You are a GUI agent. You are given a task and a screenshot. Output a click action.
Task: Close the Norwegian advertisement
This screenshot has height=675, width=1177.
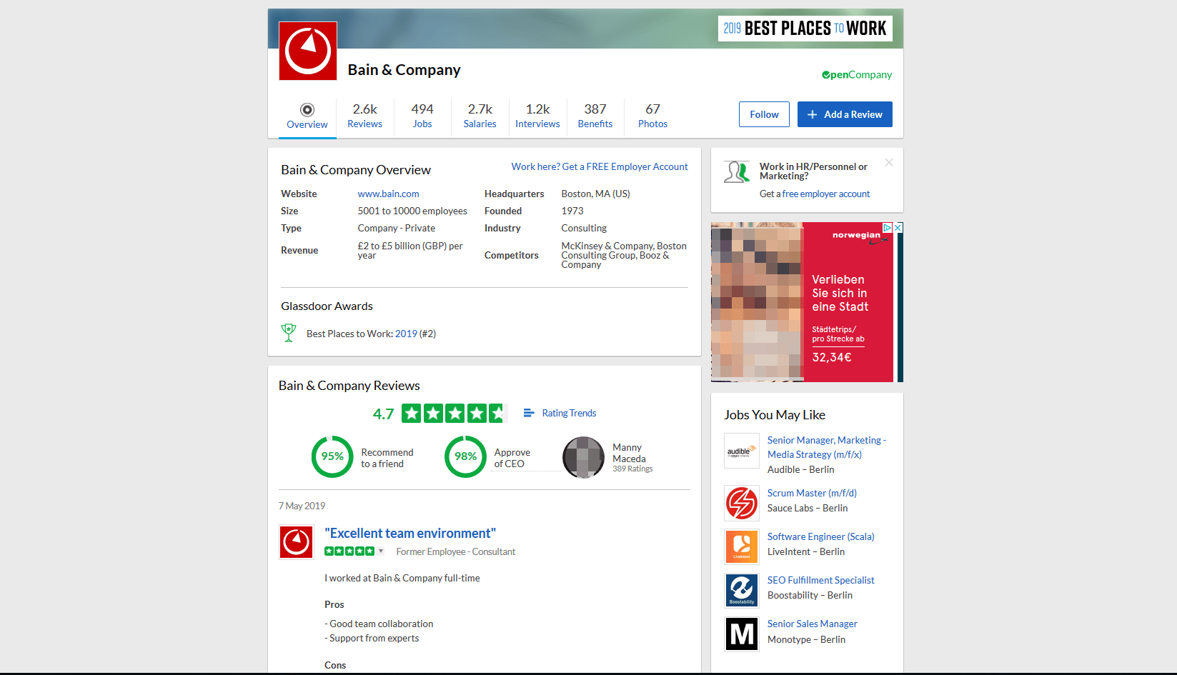click(x=898, y=228)
